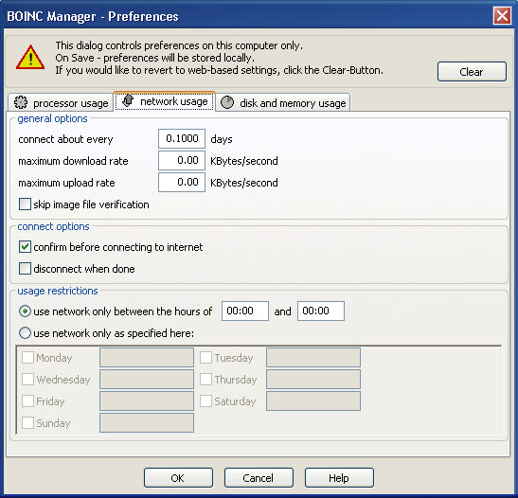518x498 pixels.
Task: Click the processor usage gear icon
Action: click(x=21, y=102)
